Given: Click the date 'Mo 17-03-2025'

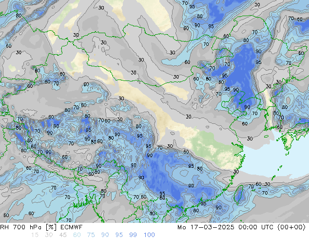Looking at the screenshot, I should pos(206,227).
